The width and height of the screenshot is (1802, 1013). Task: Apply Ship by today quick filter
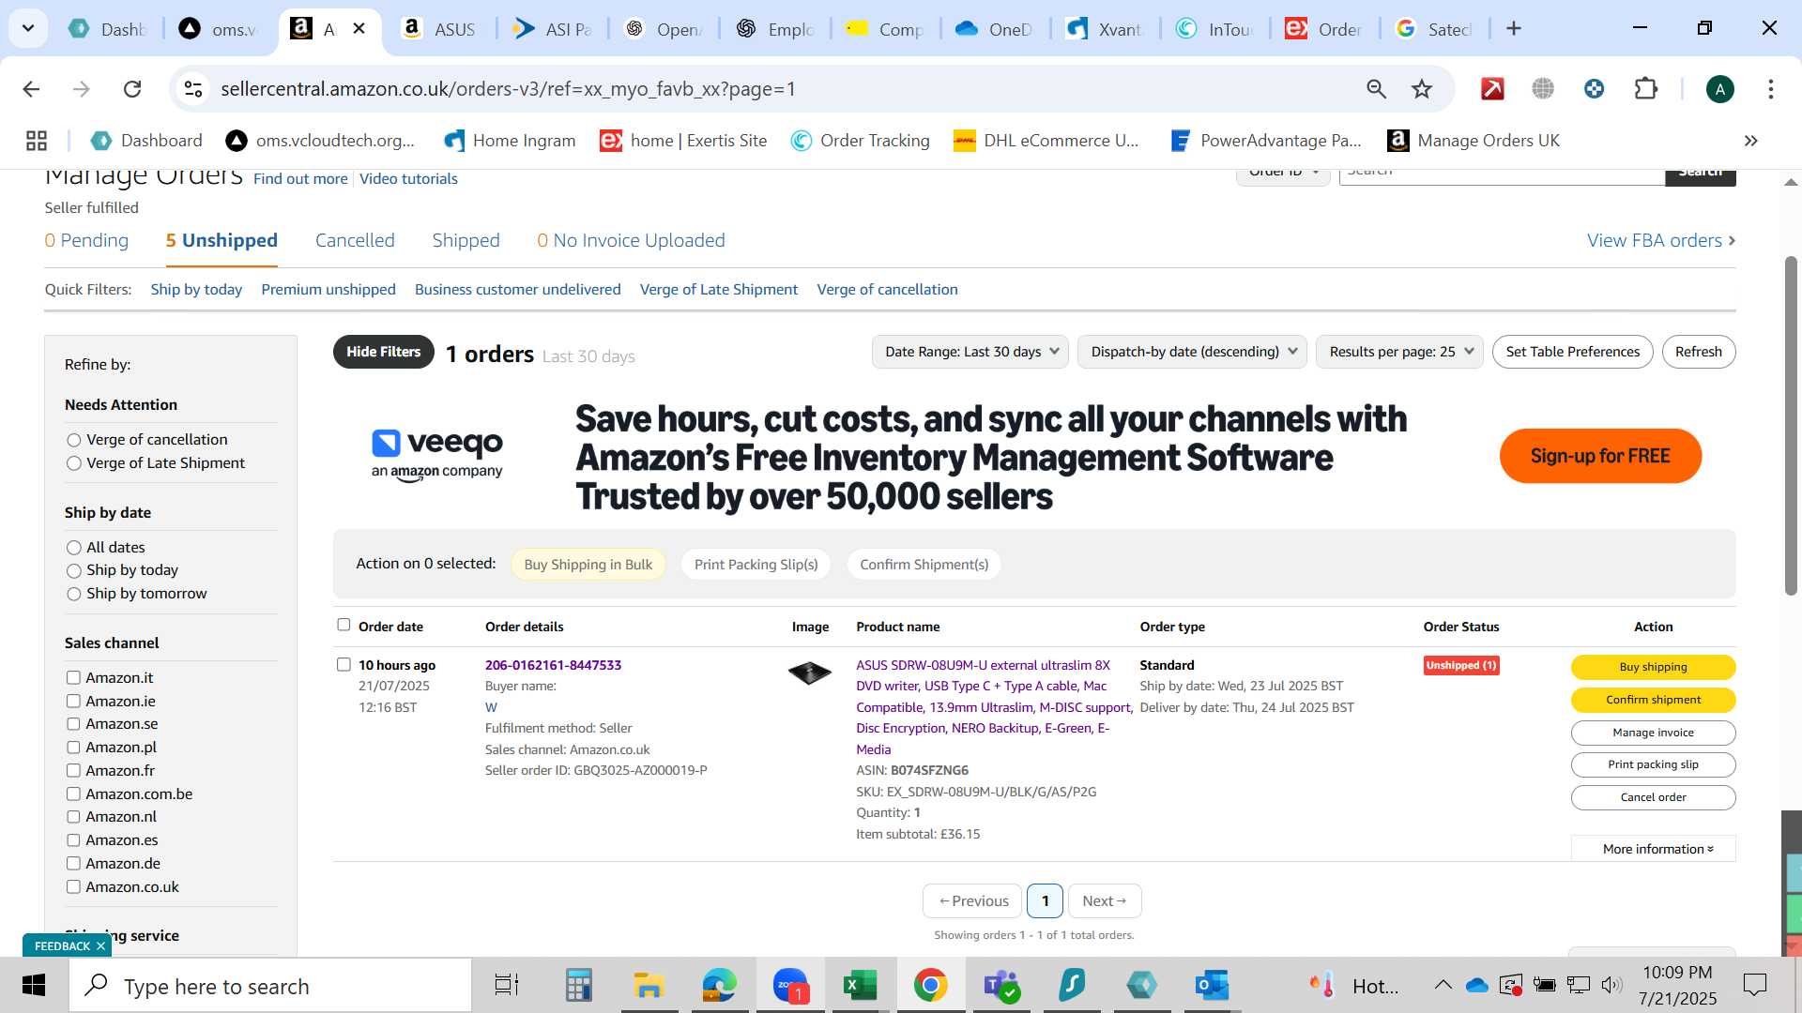coord(196,290)
